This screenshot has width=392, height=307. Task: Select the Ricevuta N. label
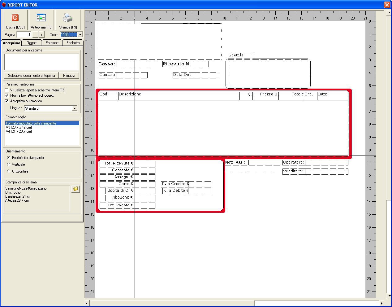point(178,64)
